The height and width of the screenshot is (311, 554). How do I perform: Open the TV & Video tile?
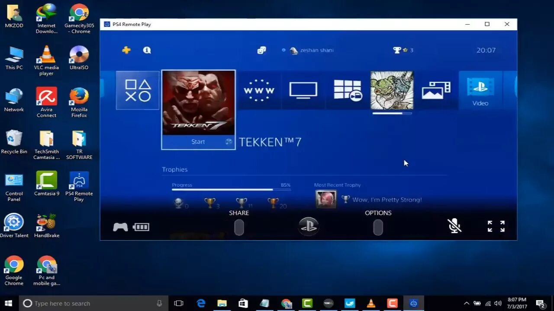[303, 90]
